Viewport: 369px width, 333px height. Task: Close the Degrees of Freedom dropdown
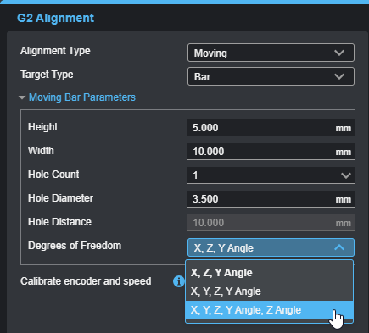coord(271,247)
